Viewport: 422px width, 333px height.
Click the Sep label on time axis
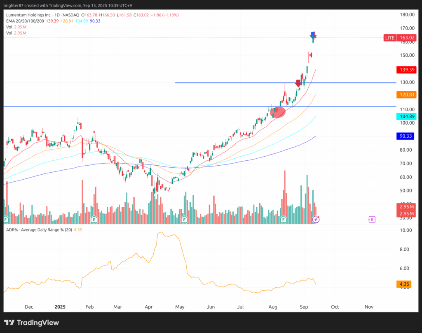click(x=304, y=307)
